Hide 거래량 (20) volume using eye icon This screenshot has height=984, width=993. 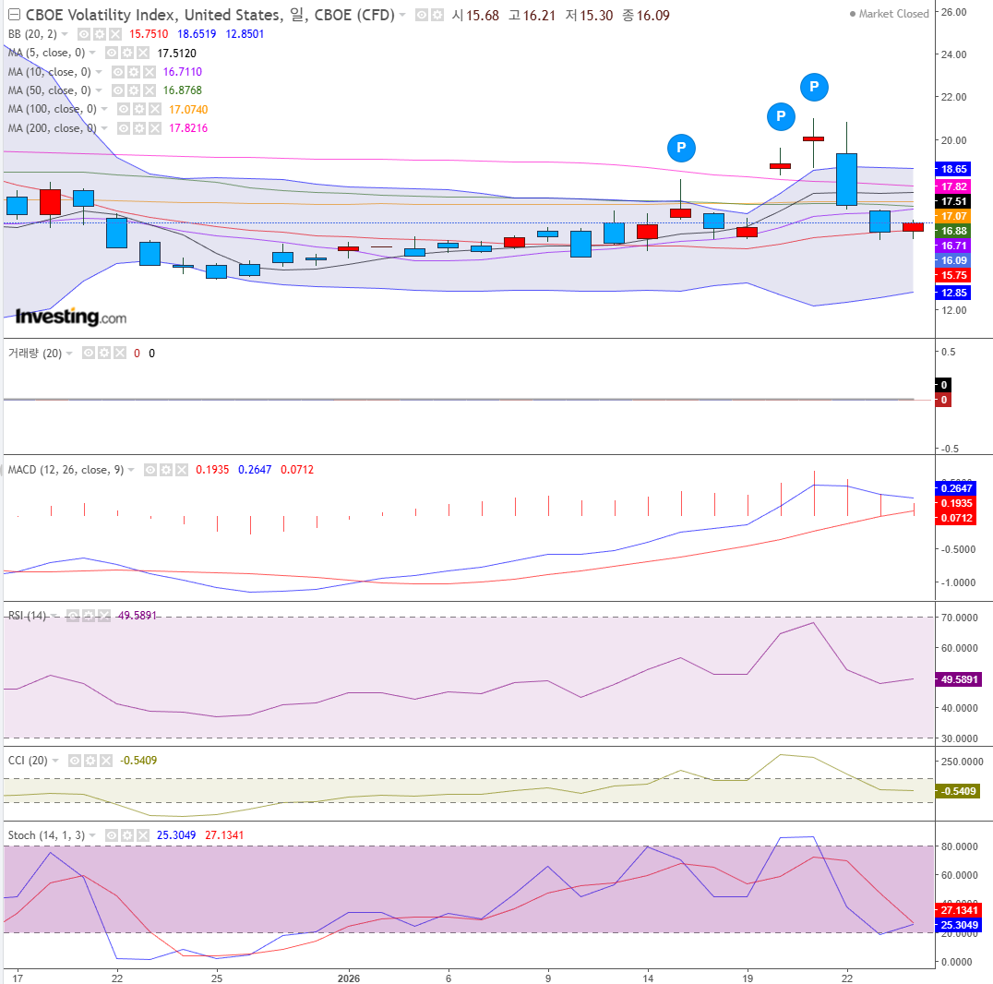88,353
